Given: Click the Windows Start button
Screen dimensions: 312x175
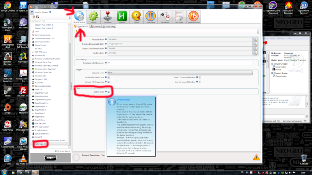Looking at the screenshot, I should pos(4,172).
